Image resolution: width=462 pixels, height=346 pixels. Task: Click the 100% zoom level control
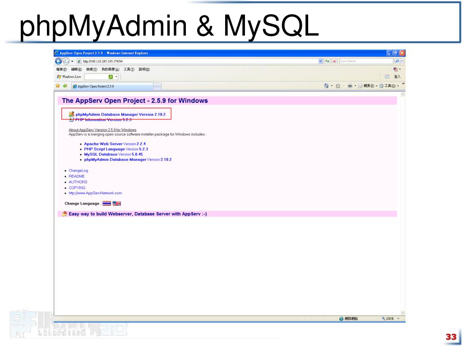pyautogui.click(x=388, y=319)
